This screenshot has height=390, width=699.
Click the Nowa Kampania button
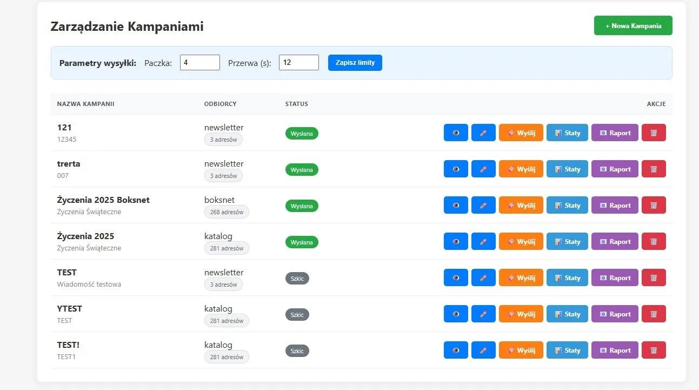coord(633,25)
